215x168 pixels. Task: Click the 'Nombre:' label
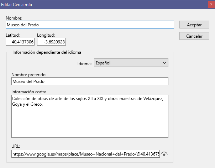[x=14, y=18]
